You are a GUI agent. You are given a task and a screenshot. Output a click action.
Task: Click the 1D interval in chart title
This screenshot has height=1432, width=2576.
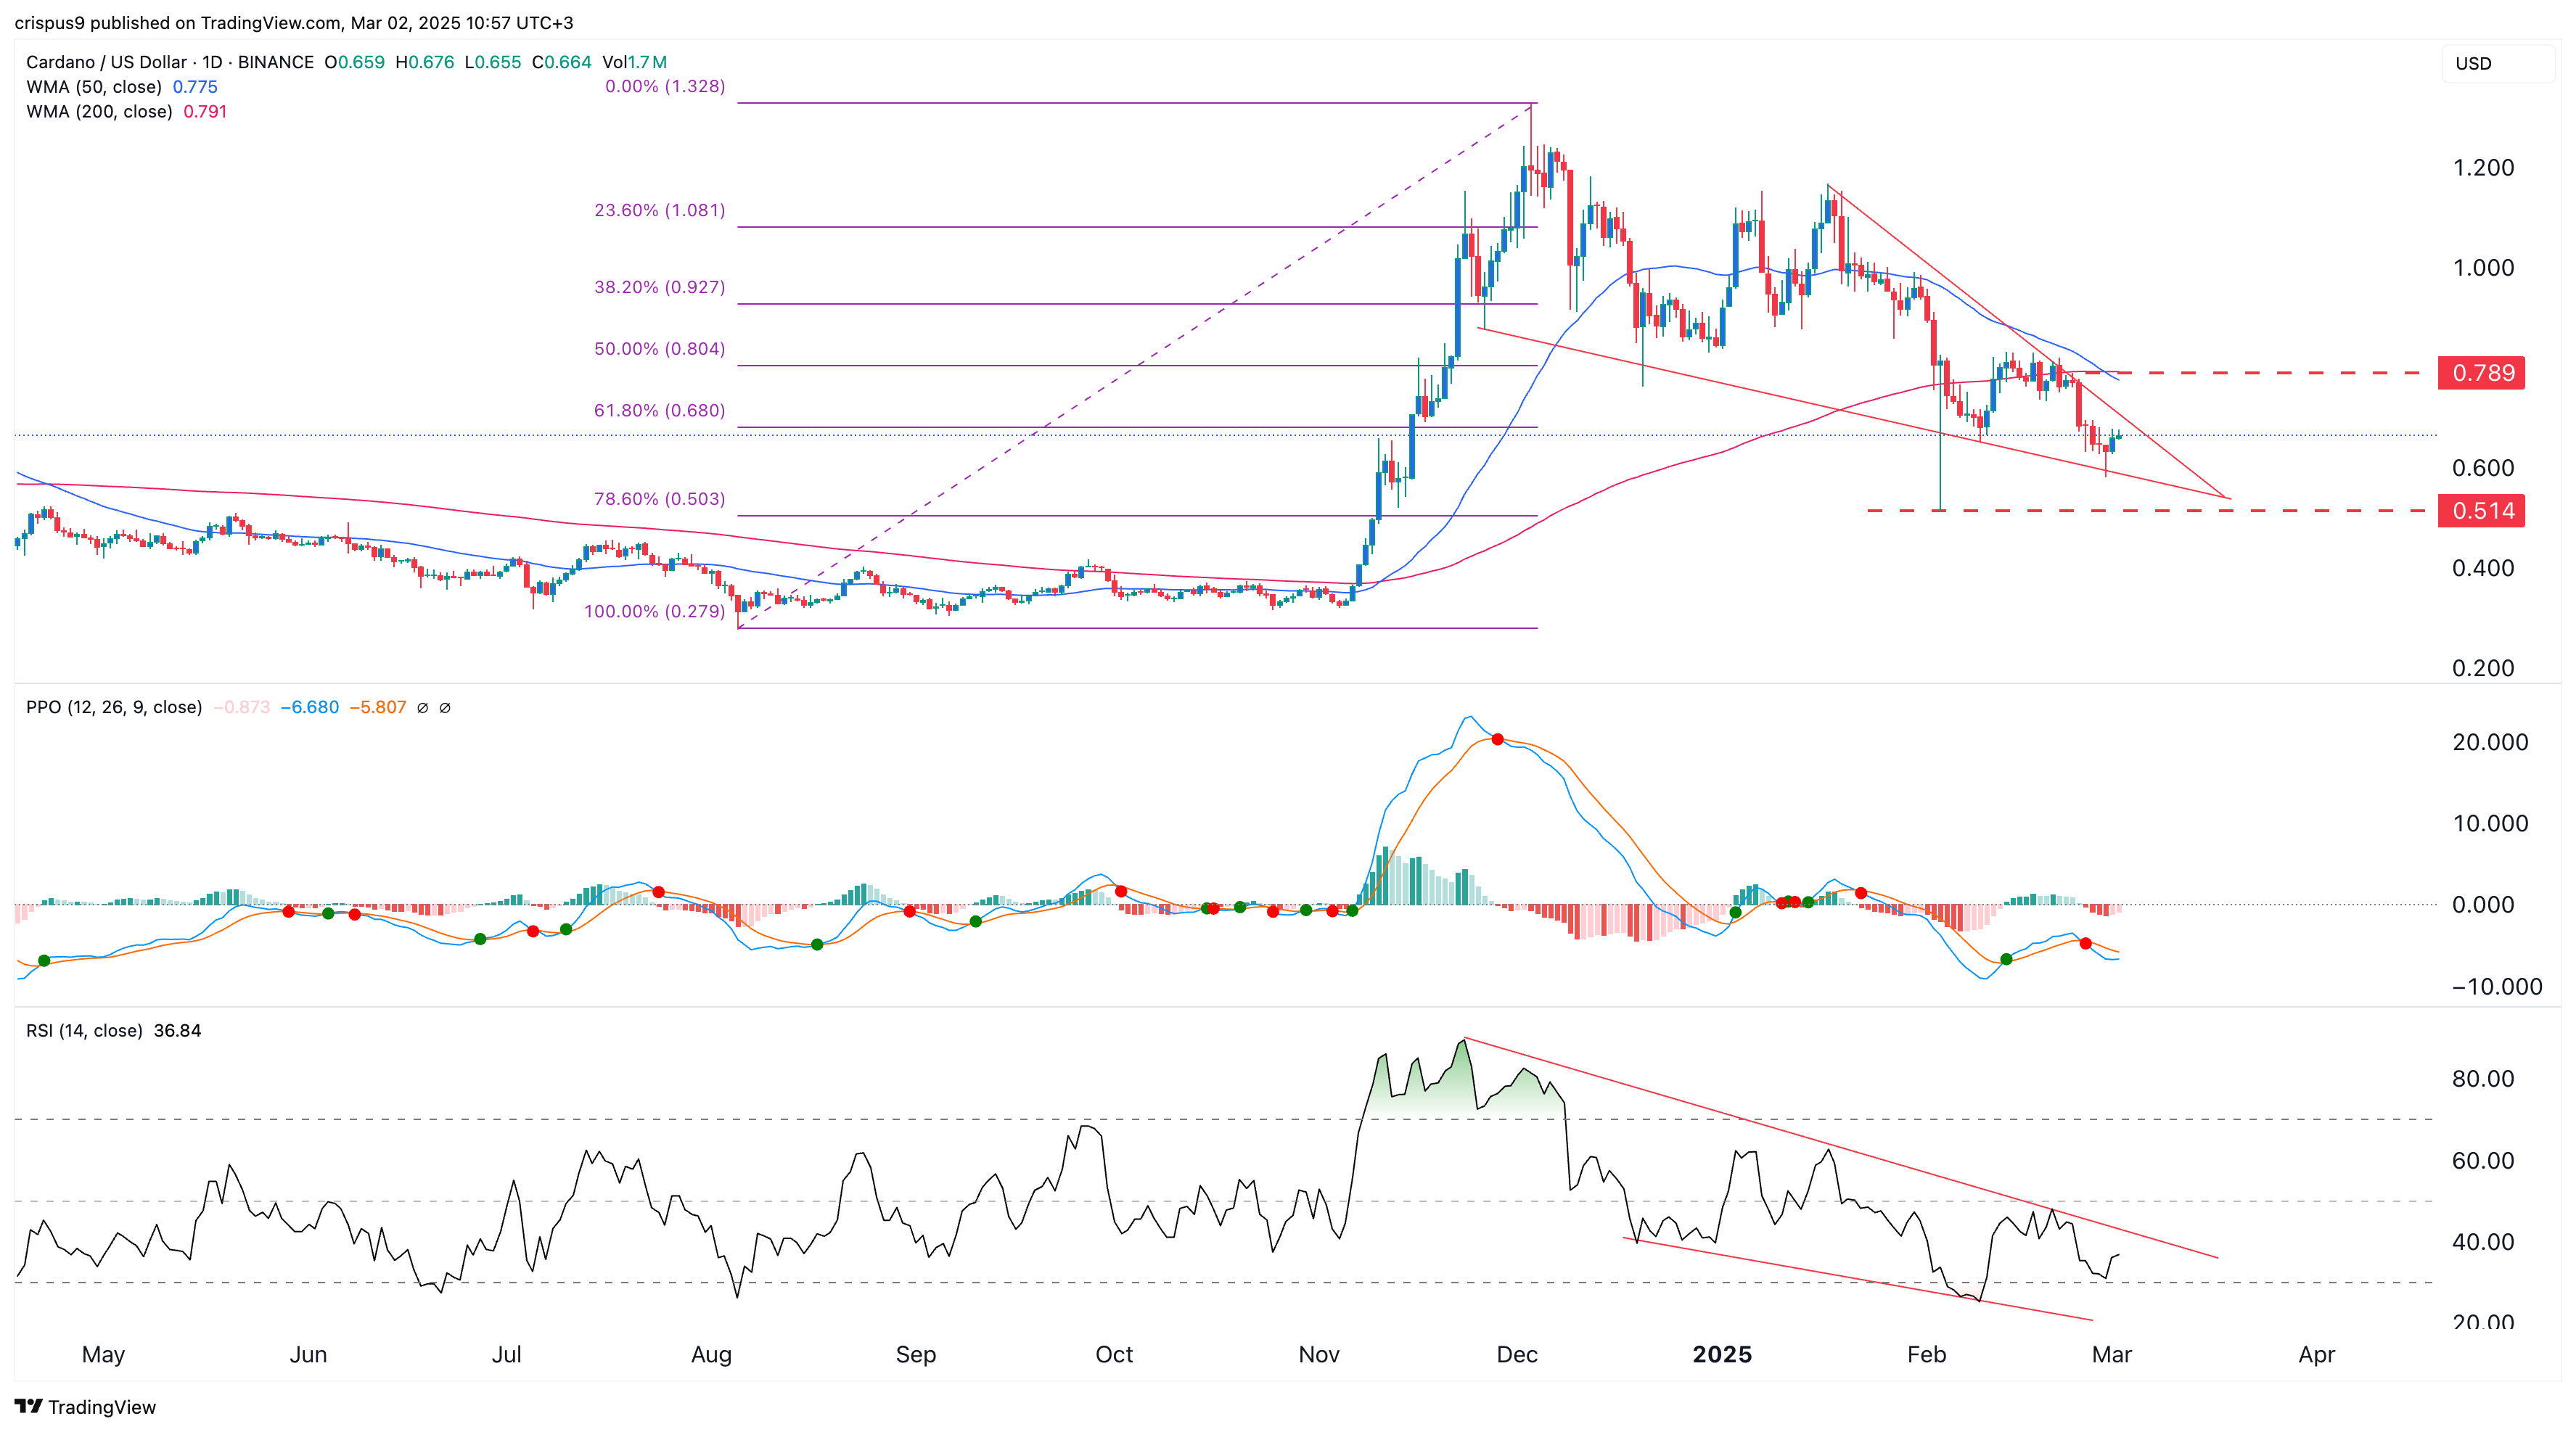coord(212,62)
